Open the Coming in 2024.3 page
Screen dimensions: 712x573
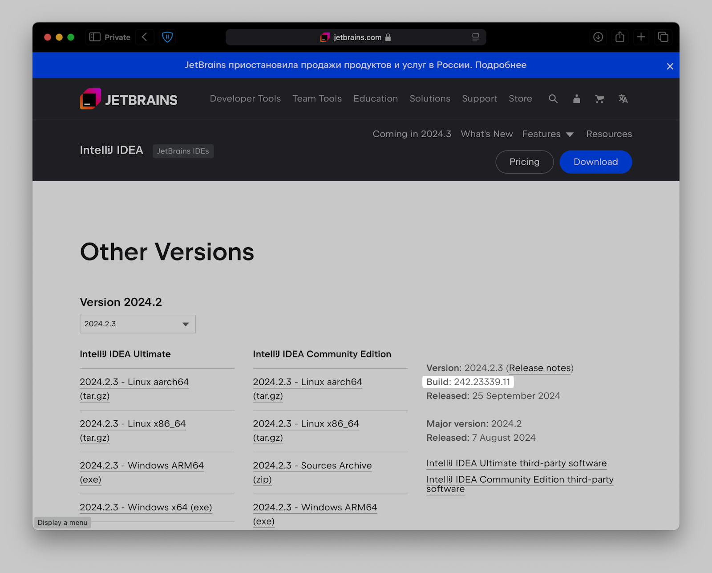click(x=412, y=134)
